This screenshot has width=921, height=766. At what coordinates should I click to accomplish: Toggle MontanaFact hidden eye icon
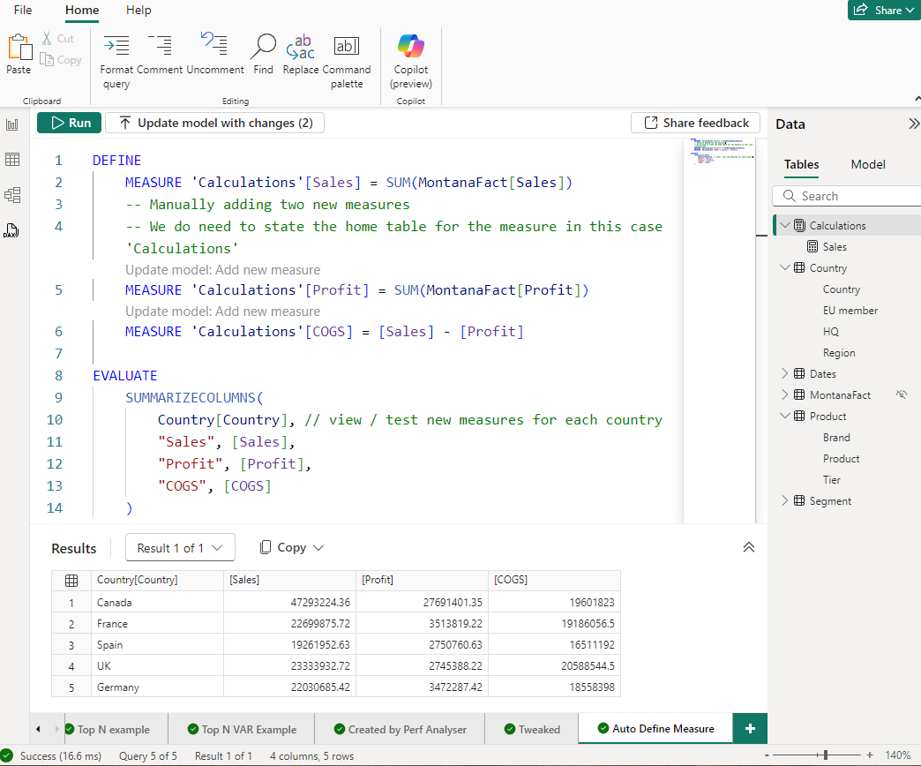coord(902,394)
